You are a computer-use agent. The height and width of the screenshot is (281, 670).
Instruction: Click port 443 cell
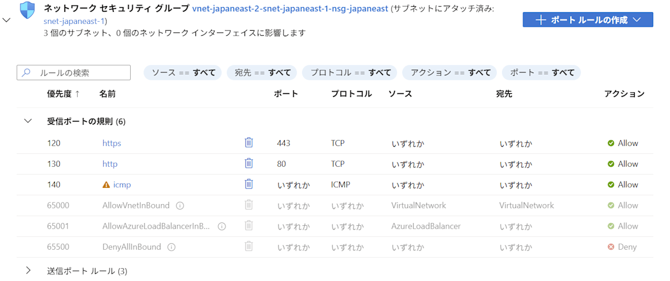tap(284, 143)
